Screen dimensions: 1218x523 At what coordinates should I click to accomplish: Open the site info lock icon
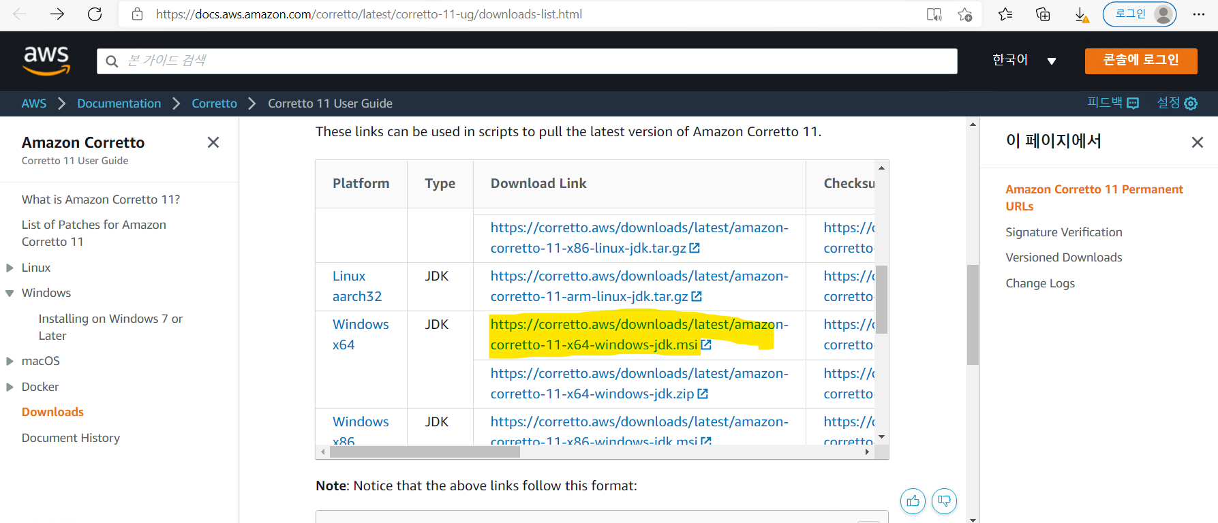click(x=137, y=14)
